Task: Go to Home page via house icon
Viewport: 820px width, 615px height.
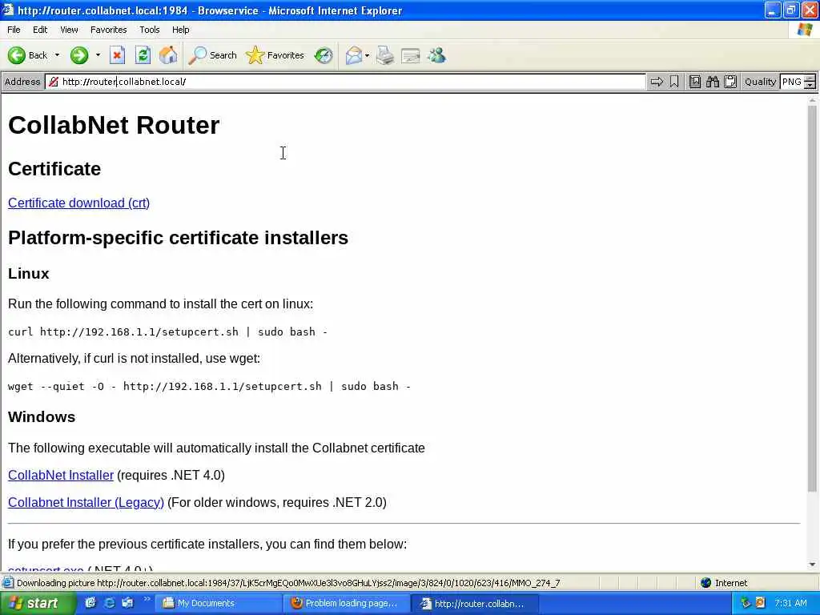Action: coord(168,55)
